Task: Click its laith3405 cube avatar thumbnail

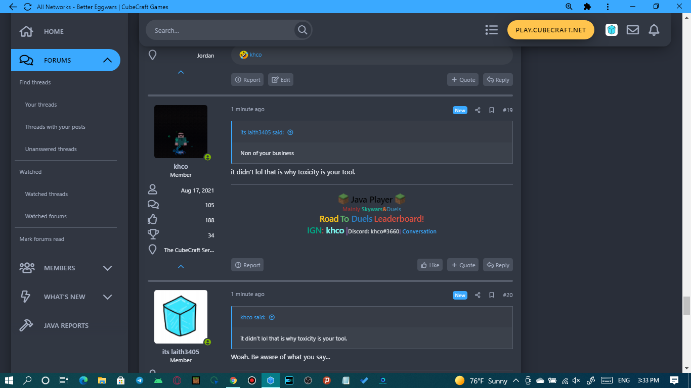Action: pos(181,317)
